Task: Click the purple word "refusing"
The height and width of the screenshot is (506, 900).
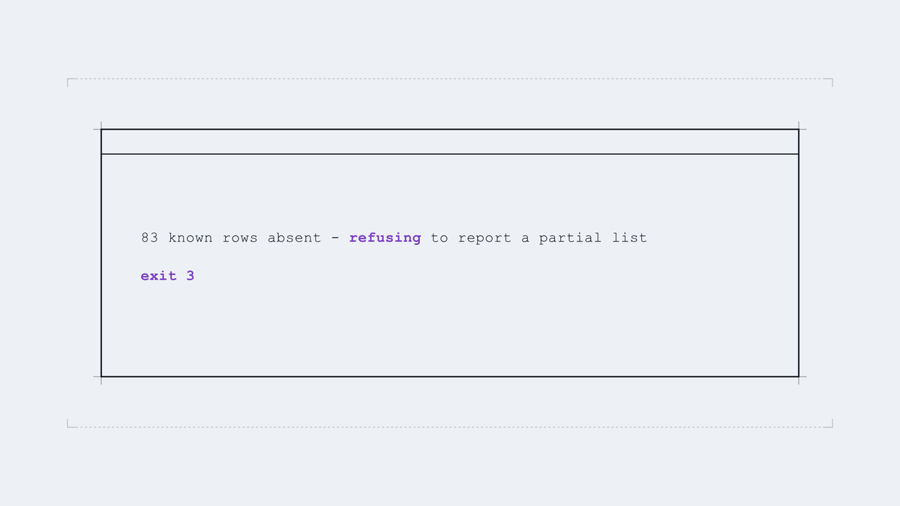Action: (x=385, y=238)
